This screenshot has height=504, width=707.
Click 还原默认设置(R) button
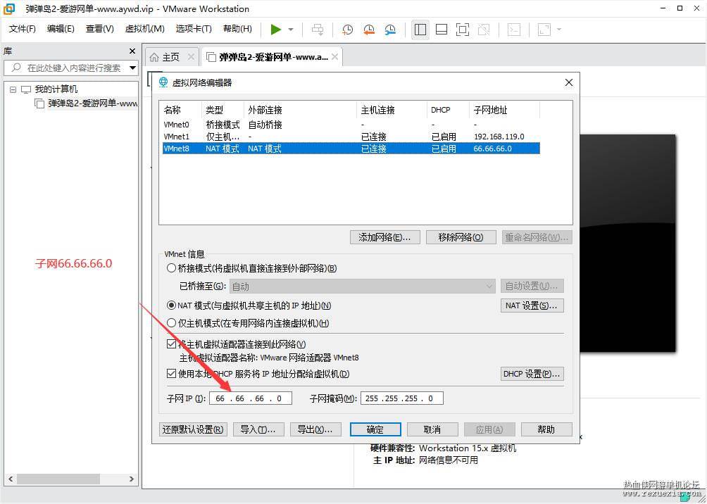[194, 429]
